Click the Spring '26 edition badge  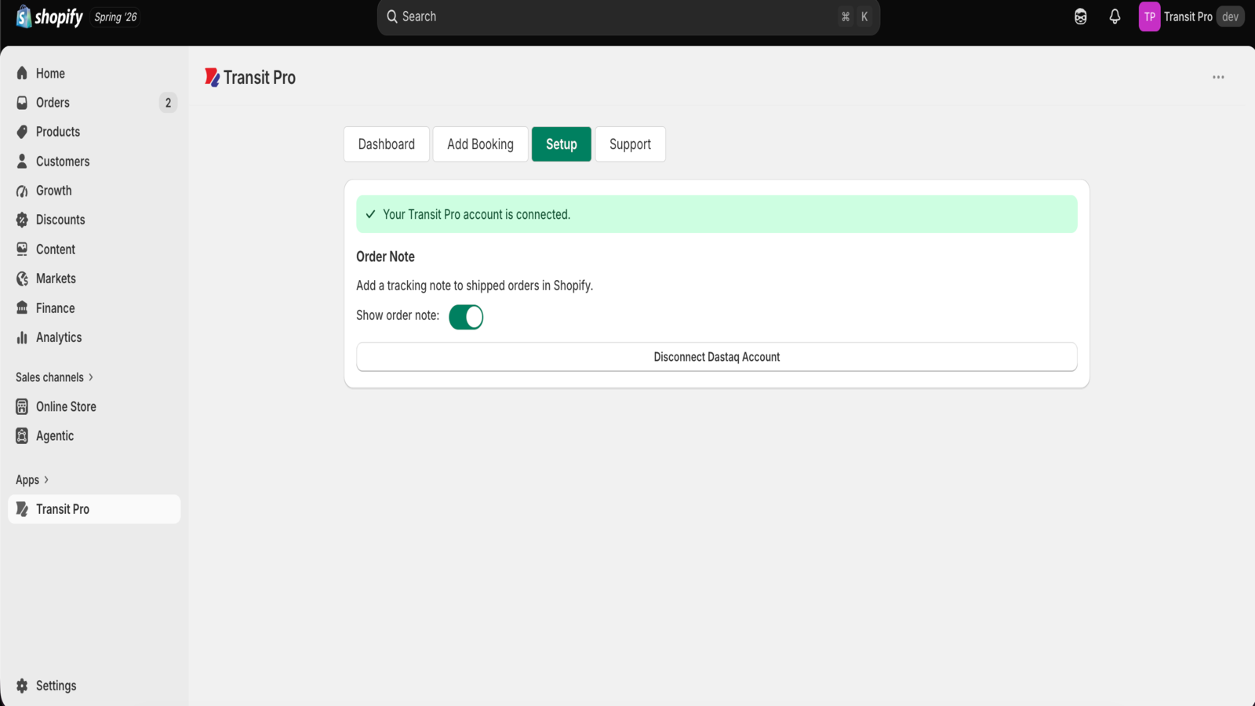(115, 16)
